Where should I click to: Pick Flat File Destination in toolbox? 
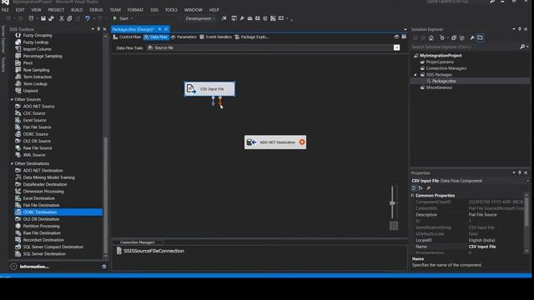tap(41, 205)
